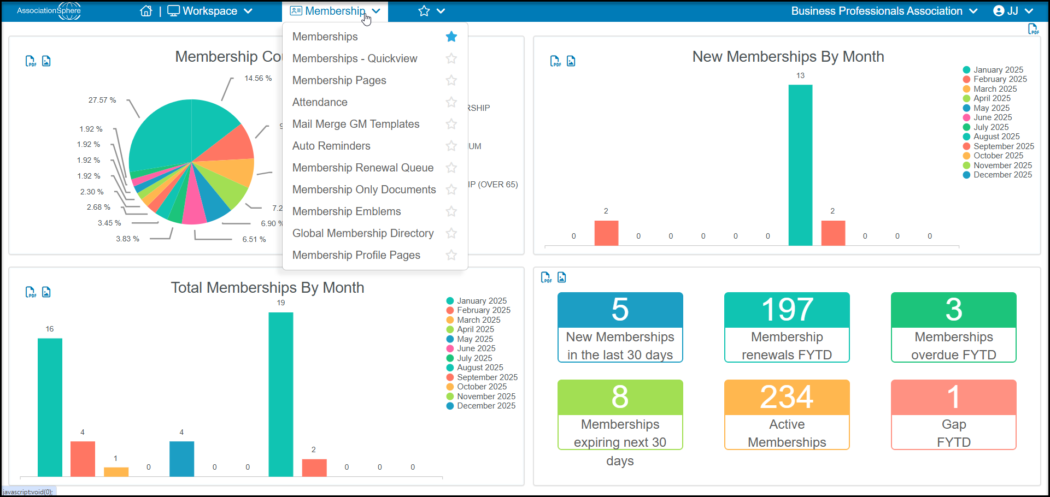Export Total Memberships By Month chart to PDF

tap(31, 292)
